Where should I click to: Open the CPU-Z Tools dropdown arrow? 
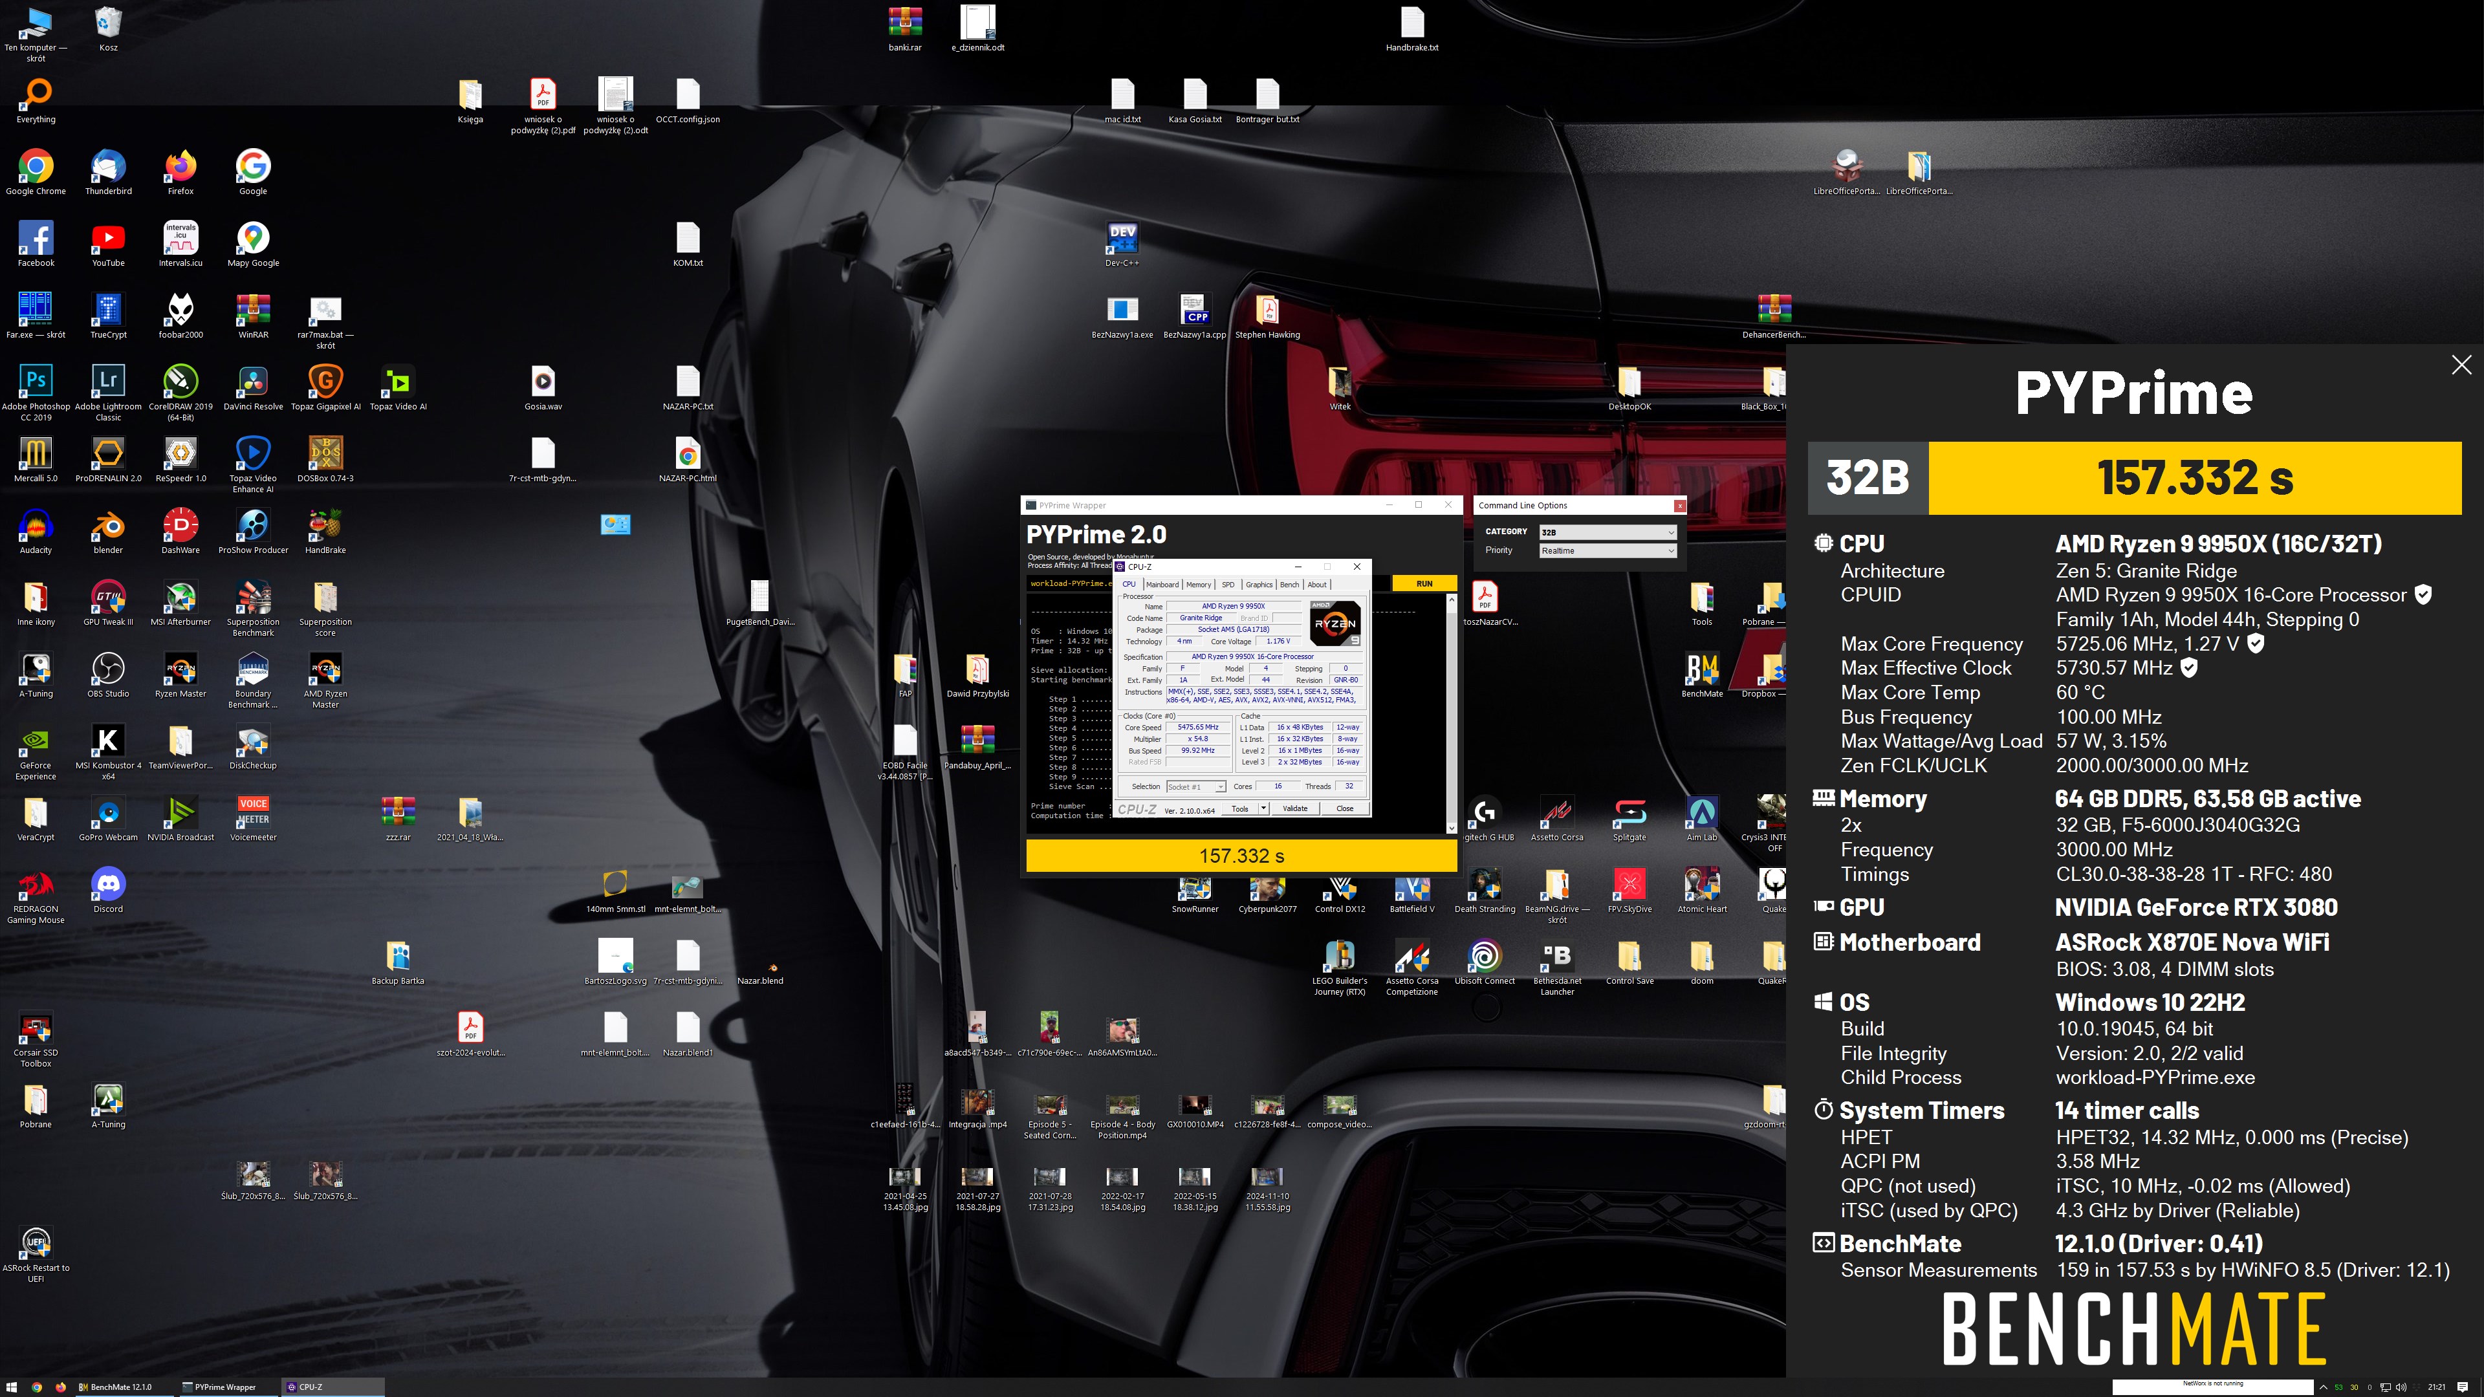click(1263, 809)
